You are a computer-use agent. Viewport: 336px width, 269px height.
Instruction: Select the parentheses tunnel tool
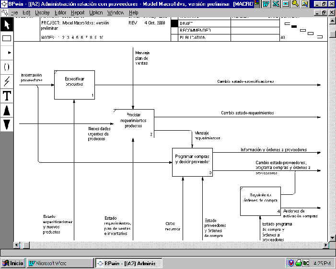tap(7, 67)
